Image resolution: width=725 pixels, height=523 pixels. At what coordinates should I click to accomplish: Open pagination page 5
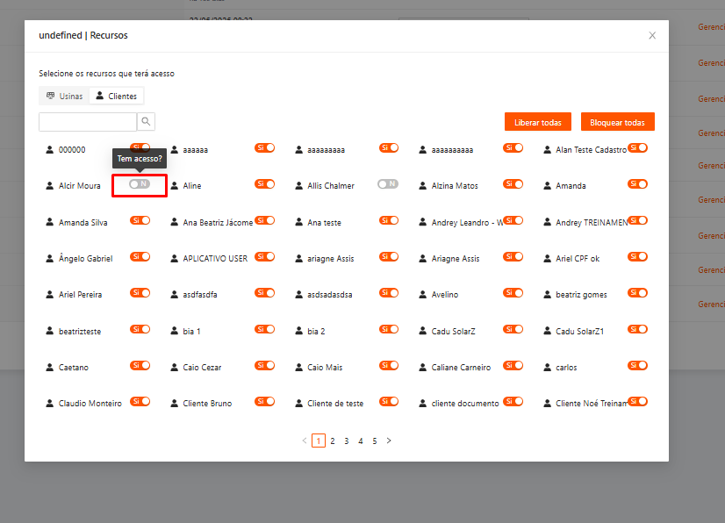click(x=375, y=441)
